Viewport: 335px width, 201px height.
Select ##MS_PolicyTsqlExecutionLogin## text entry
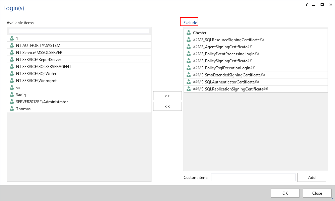(x=224, y=68)
